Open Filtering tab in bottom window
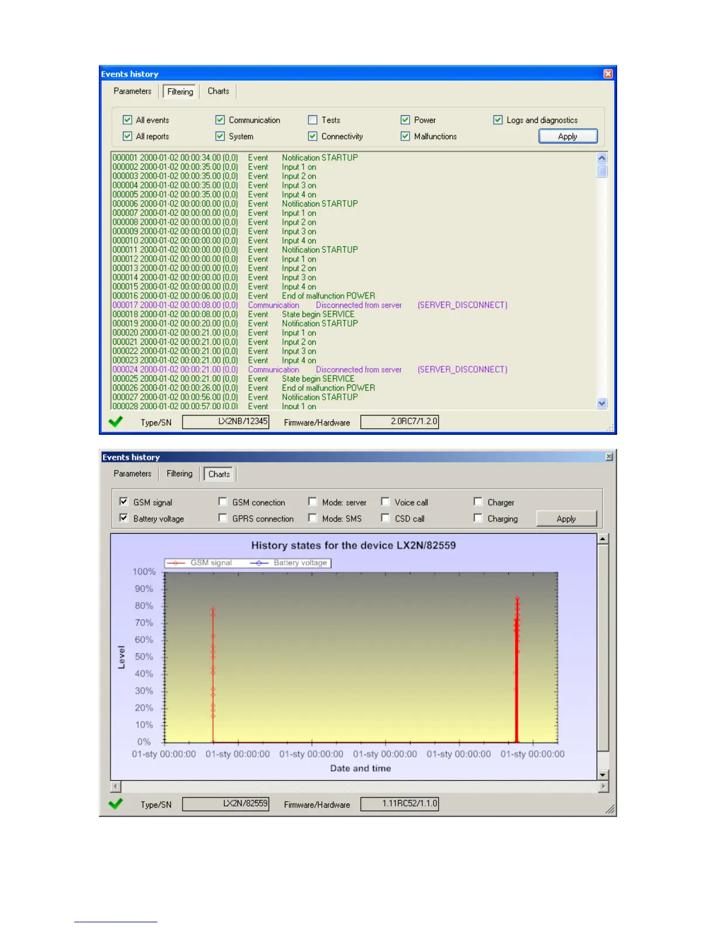Image resolution: width=716 pixels, height=927 pixels. 179,473
